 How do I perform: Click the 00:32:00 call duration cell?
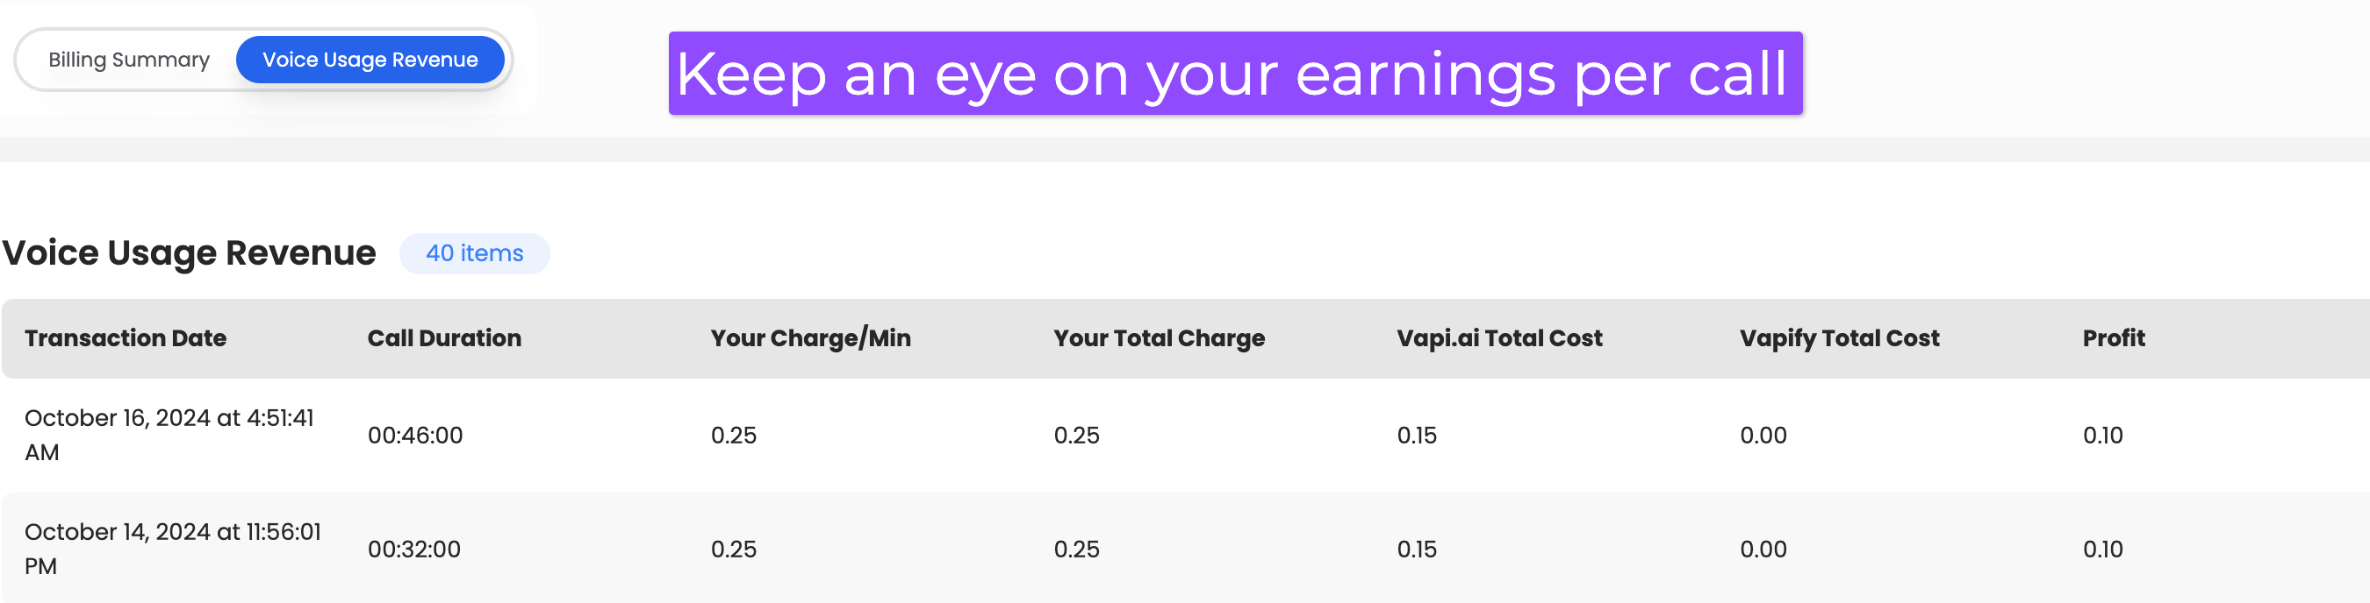414,550
